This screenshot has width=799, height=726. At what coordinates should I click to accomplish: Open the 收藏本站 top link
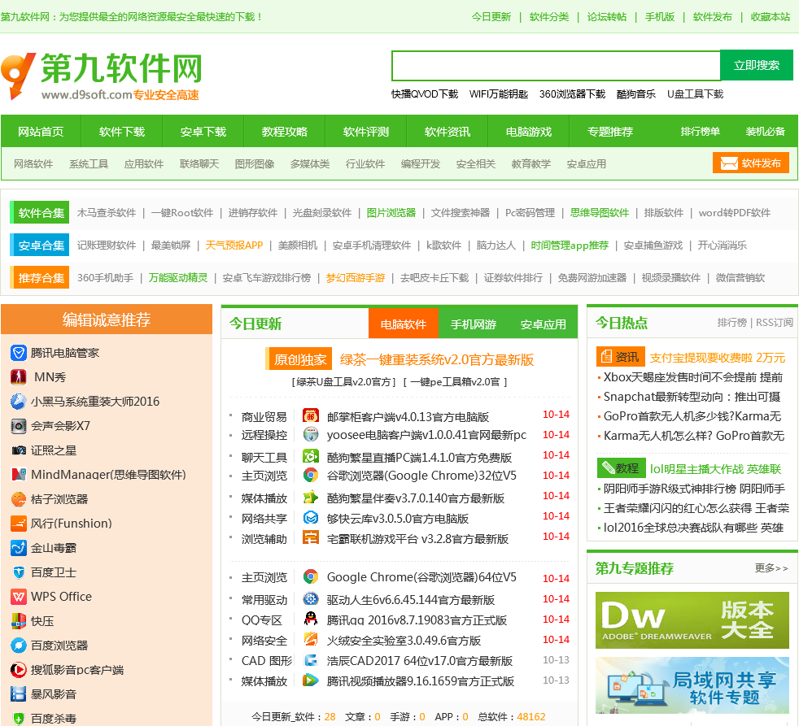pyautogui.click(x=770, y=17)
